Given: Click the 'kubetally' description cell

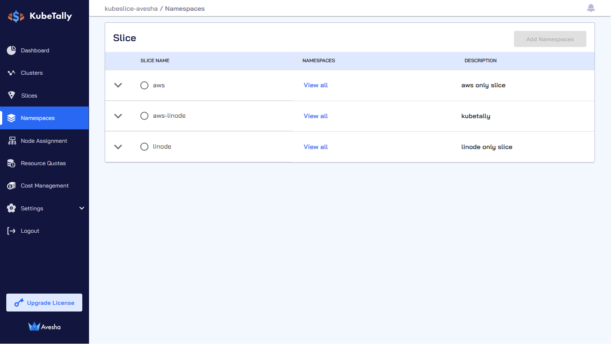Looking at the screenshot, I should click(x=476, y=116).
